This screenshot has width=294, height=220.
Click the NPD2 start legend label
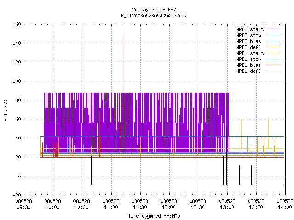point(250,29)
